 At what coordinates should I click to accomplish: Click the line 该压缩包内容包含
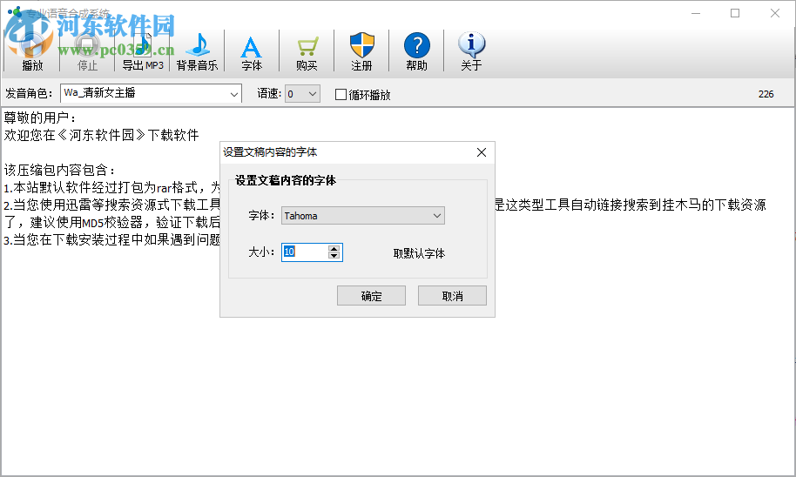tap(59, 170)
